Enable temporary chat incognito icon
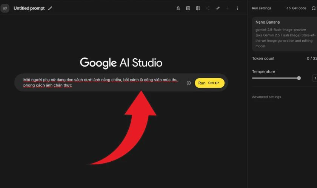Screen dimensions: 317x188 178,8
